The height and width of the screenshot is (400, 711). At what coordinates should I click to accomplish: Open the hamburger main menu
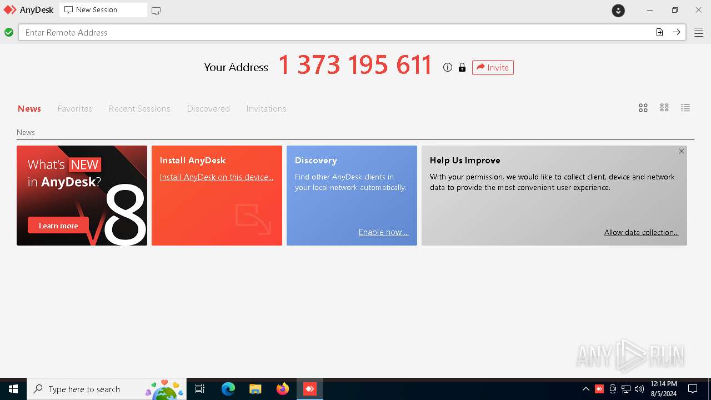pos(698,32)
